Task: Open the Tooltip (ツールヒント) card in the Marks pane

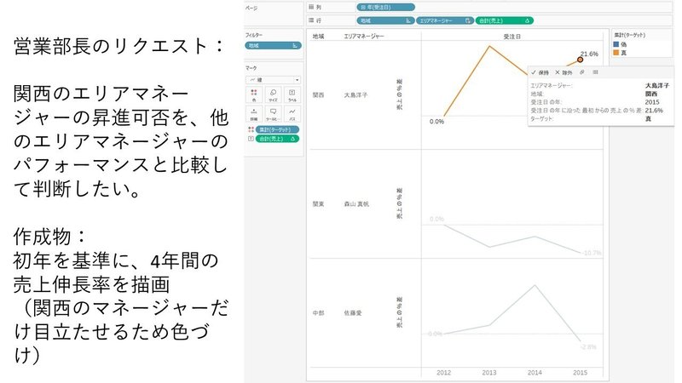Action: coord(273,114)
